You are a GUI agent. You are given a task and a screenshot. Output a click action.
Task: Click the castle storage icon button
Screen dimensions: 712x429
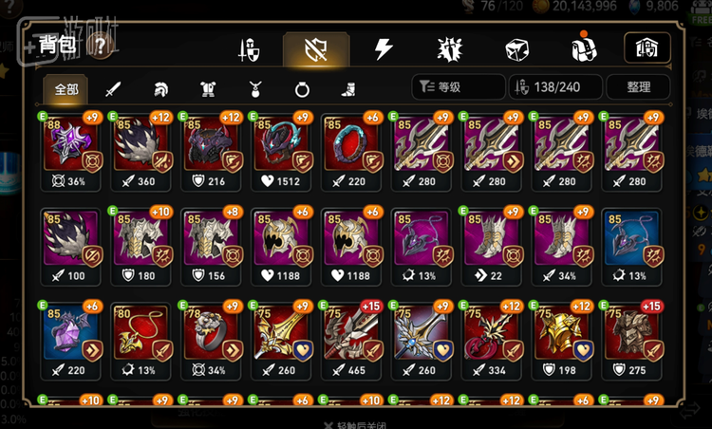(x=647, y=47)
